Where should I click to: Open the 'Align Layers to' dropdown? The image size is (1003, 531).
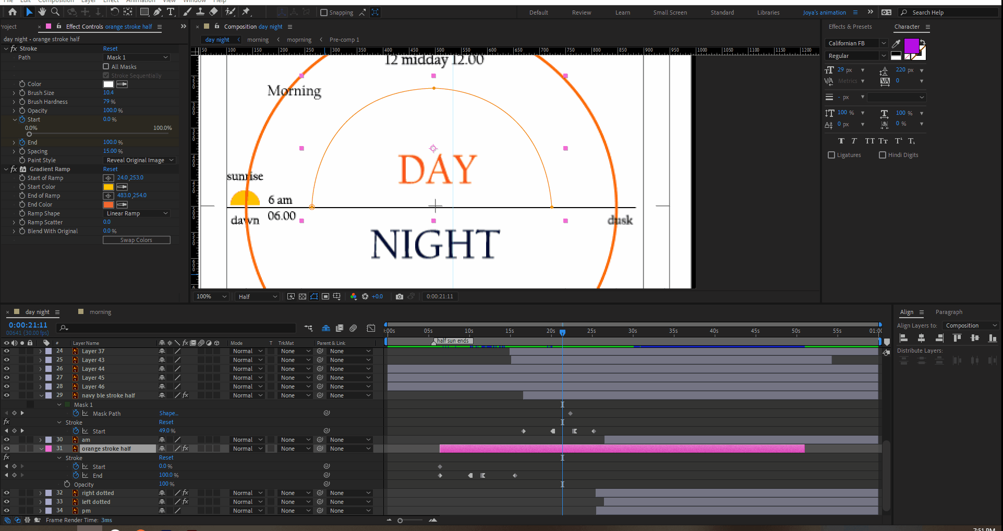pyautogui.click(x=970, y=325)
